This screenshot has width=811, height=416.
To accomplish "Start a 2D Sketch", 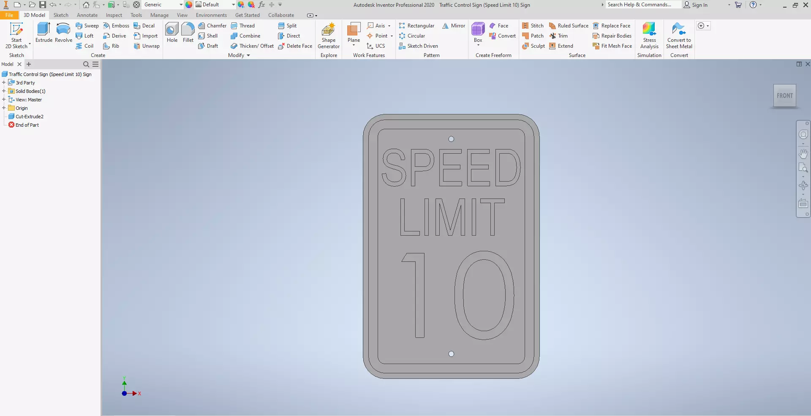I will tap(16, 35).
